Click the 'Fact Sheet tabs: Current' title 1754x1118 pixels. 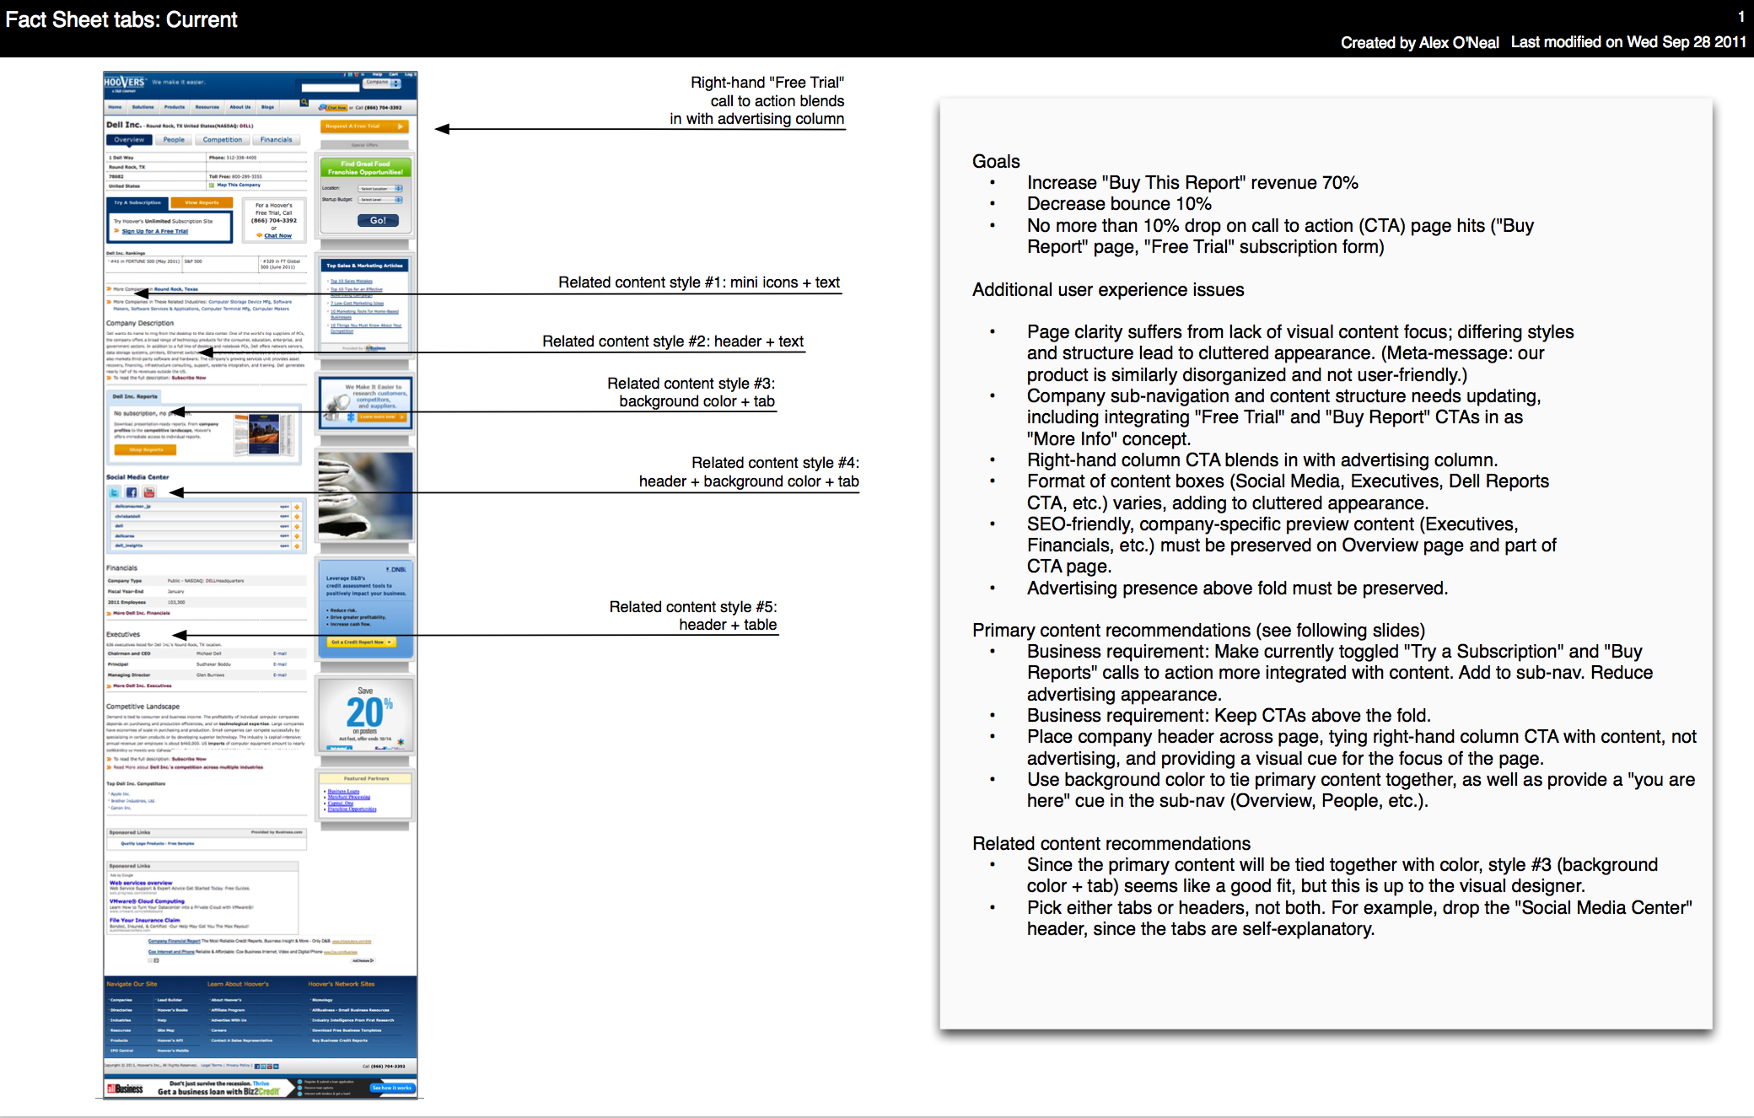(x=121, y=19)
